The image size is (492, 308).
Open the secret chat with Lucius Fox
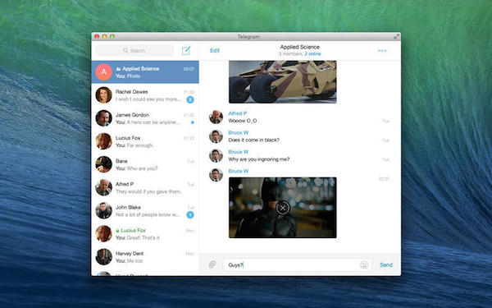point(145,234)
